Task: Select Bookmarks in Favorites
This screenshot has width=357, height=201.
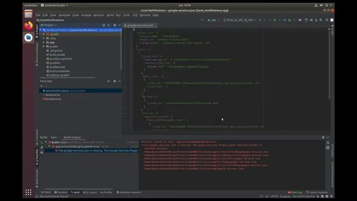Action: [52, 95]
